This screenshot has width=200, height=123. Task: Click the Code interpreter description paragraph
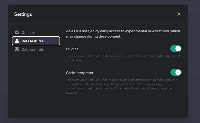click(122, 86)
